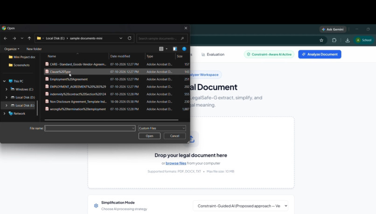
Task: Open browser downloads icon
Action: click(x=348, y=40)
